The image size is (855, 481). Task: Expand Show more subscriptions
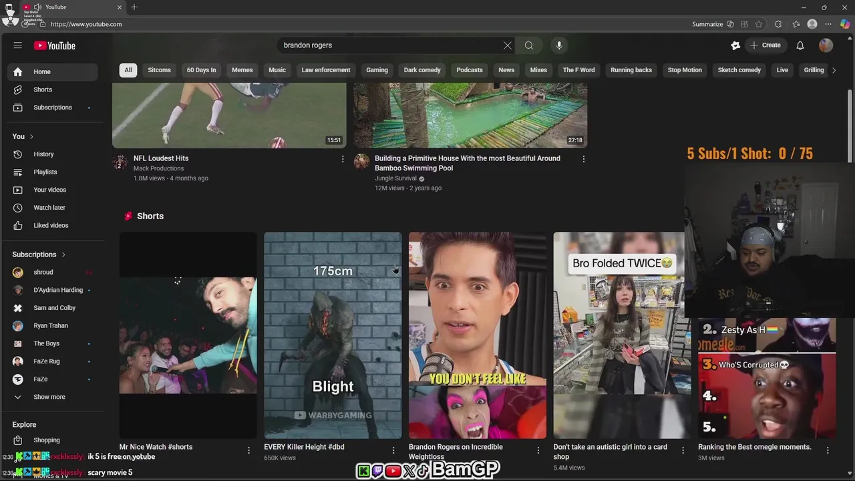point(53,397)
